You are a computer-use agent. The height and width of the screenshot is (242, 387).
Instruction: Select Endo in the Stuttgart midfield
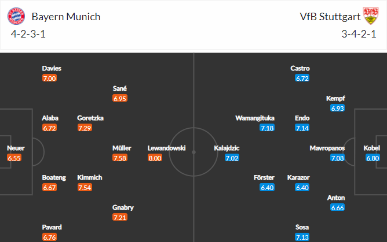302,118
